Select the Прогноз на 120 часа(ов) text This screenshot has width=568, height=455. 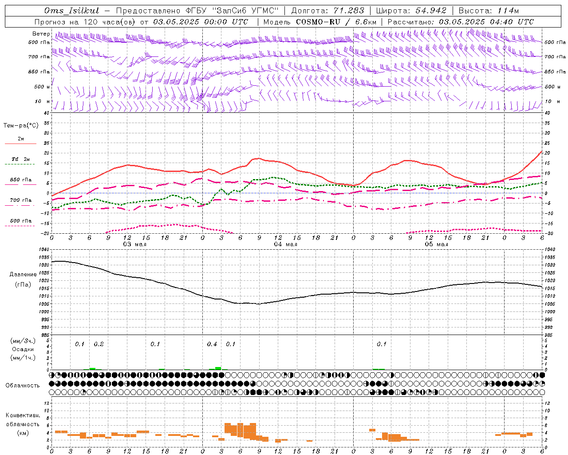[x=85, y=22]
